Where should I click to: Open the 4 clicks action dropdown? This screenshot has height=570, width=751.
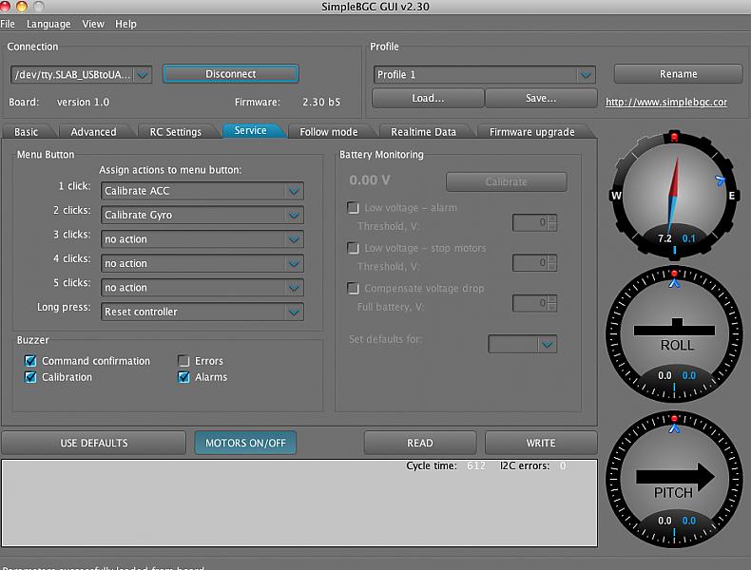tap(202, 263)
